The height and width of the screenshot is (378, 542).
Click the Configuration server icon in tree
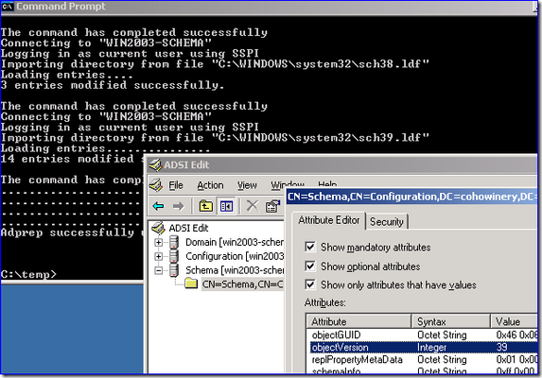(174, 256)
